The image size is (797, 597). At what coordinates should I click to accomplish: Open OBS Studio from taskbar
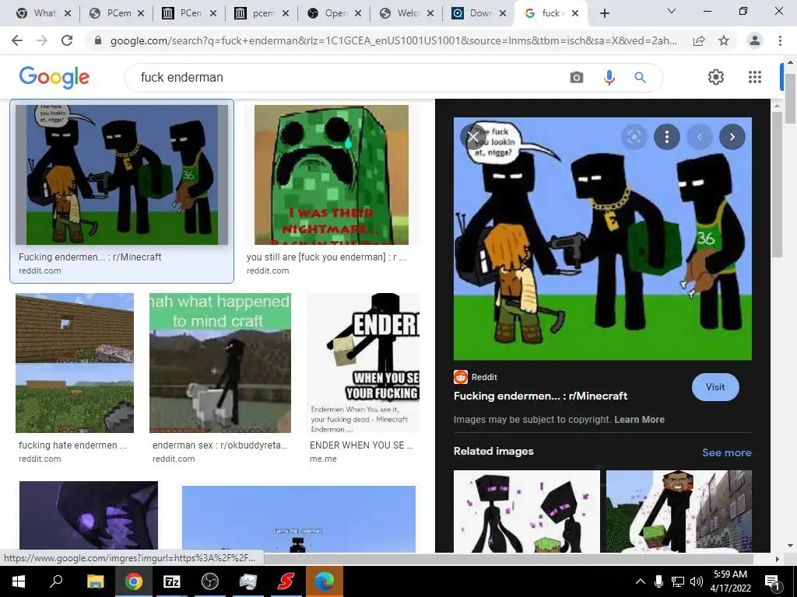(x=209, y=581)
